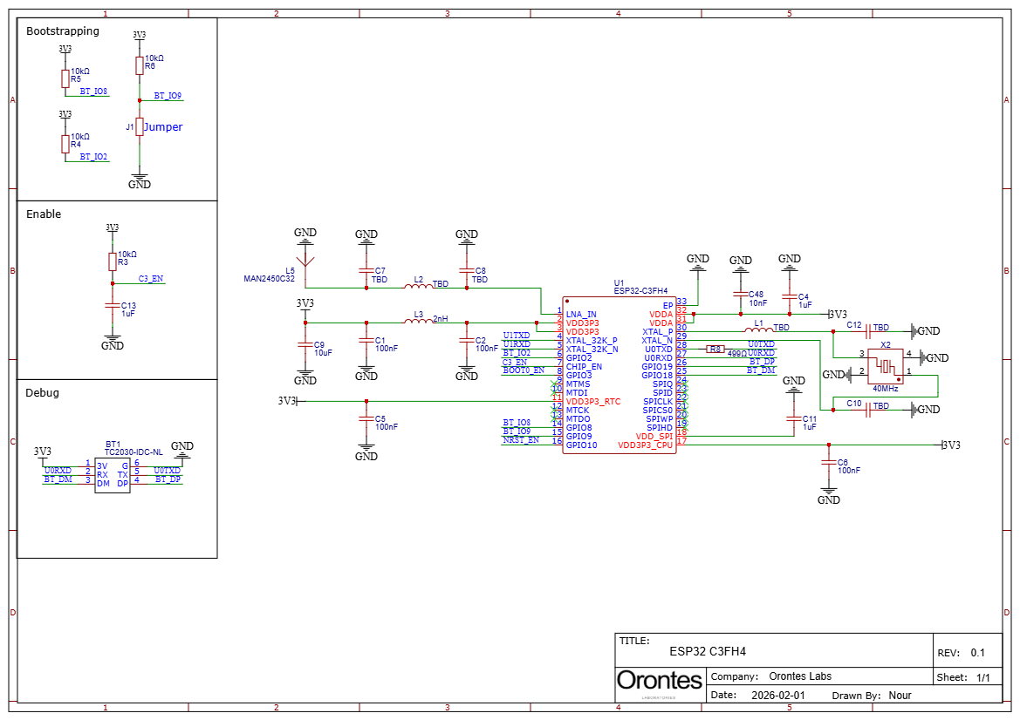This screenshot has height=720, width=1020.
Task: Select resistor R8 symbol
Action: tap(715, 349)
